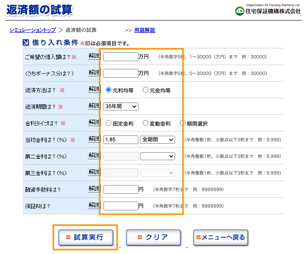Choose 期間選択 interest type
The image size is (306, 254).
tap(182, 123)
